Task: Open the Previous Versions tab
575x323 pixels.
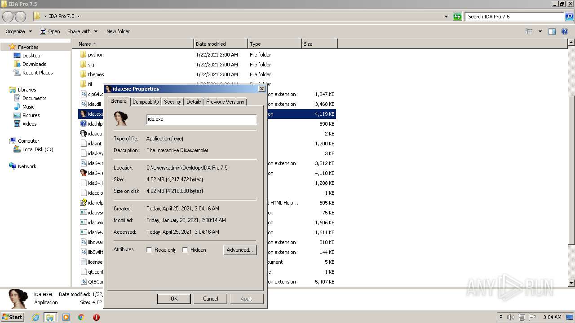Action: (225, 102)
